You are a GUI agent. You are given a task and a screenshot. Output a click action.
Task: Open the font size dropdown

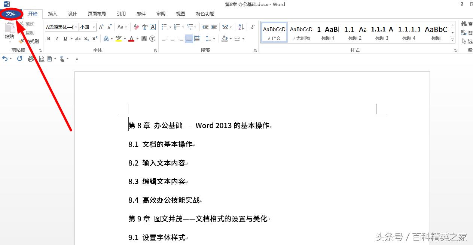[94, 27]
